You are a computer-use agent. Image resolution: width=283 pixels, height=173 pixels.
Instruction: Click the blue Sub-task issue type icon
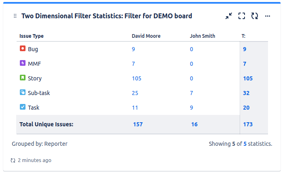tap(23, 92)
